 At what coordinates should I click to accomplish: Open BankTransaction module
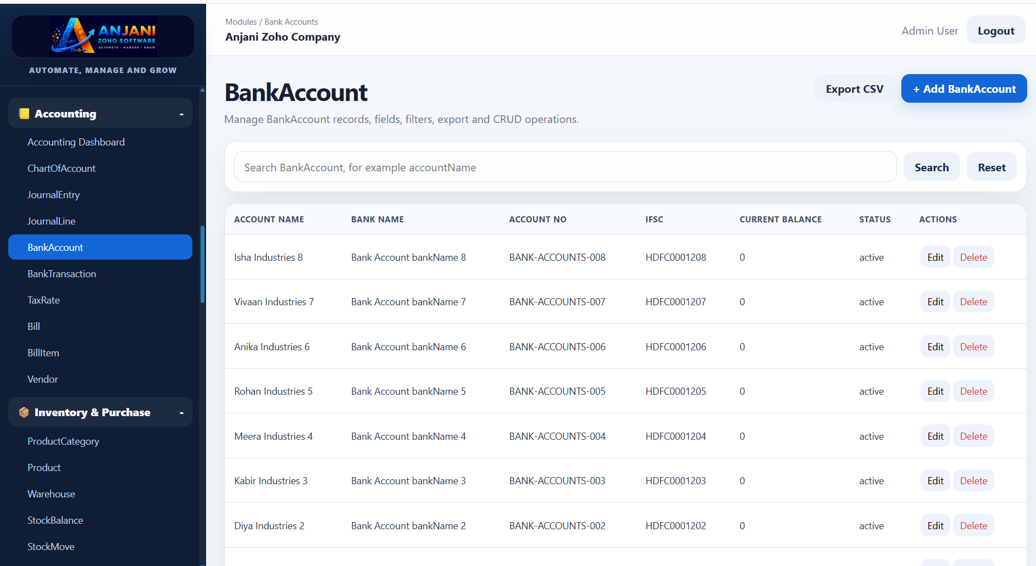(100, 274)
